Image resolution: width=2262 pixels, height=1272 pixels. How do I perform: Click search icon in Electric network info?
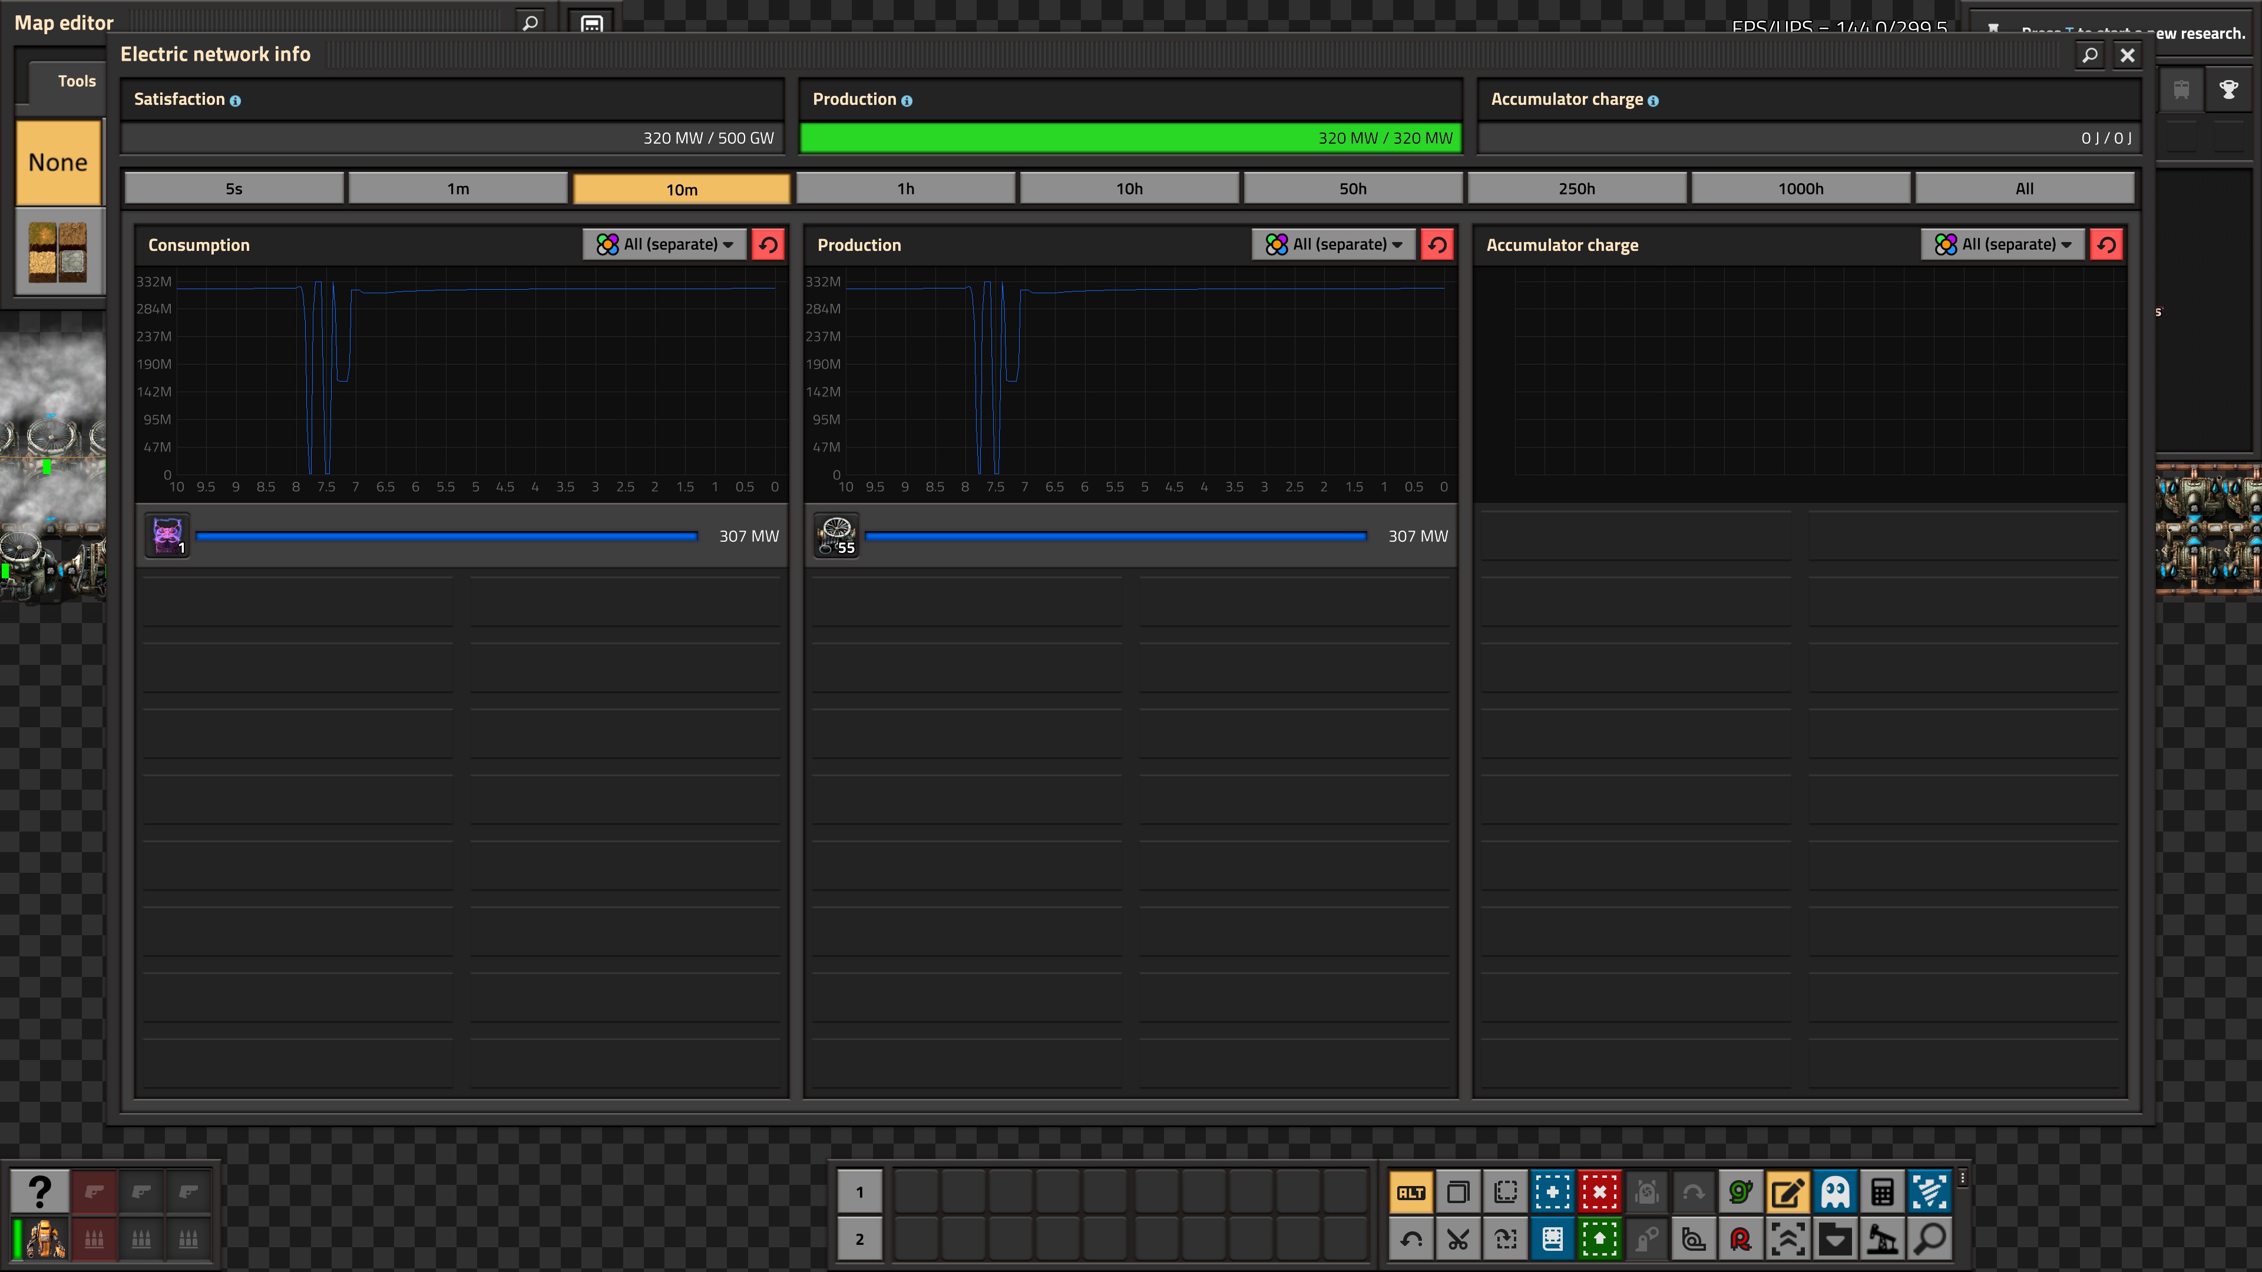2090,55
